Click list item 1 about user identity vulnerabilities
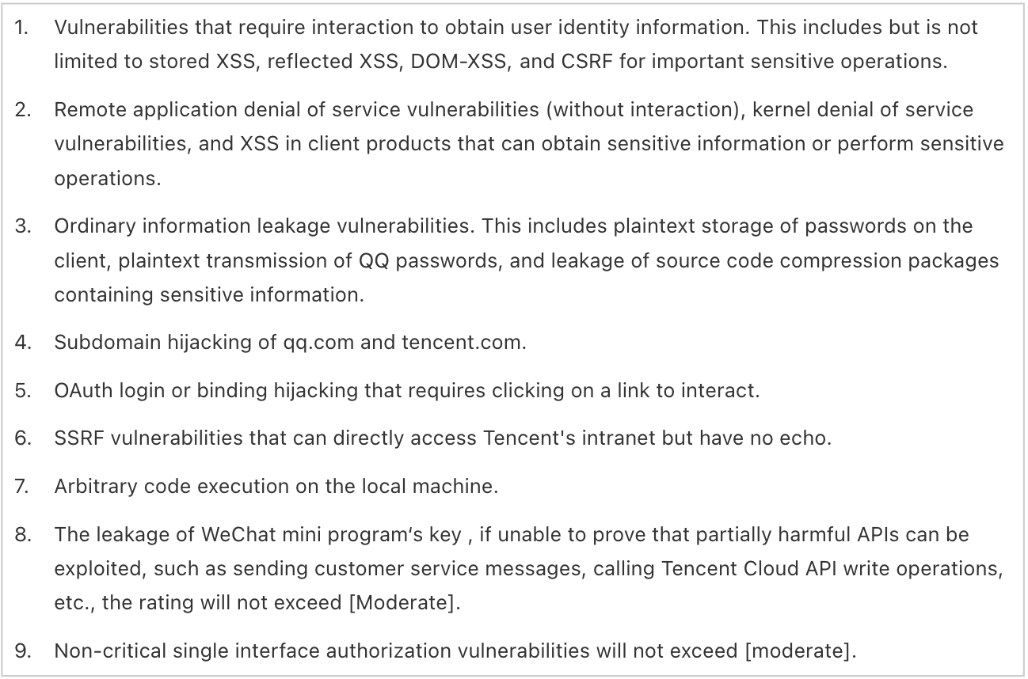Screen dimensions: 1028x679 (516, 44)
